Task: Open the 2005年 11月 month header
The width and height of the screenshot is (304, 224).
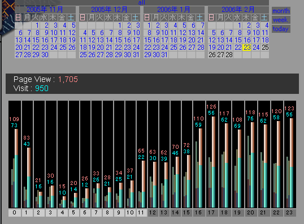Action: pos(45,10)
